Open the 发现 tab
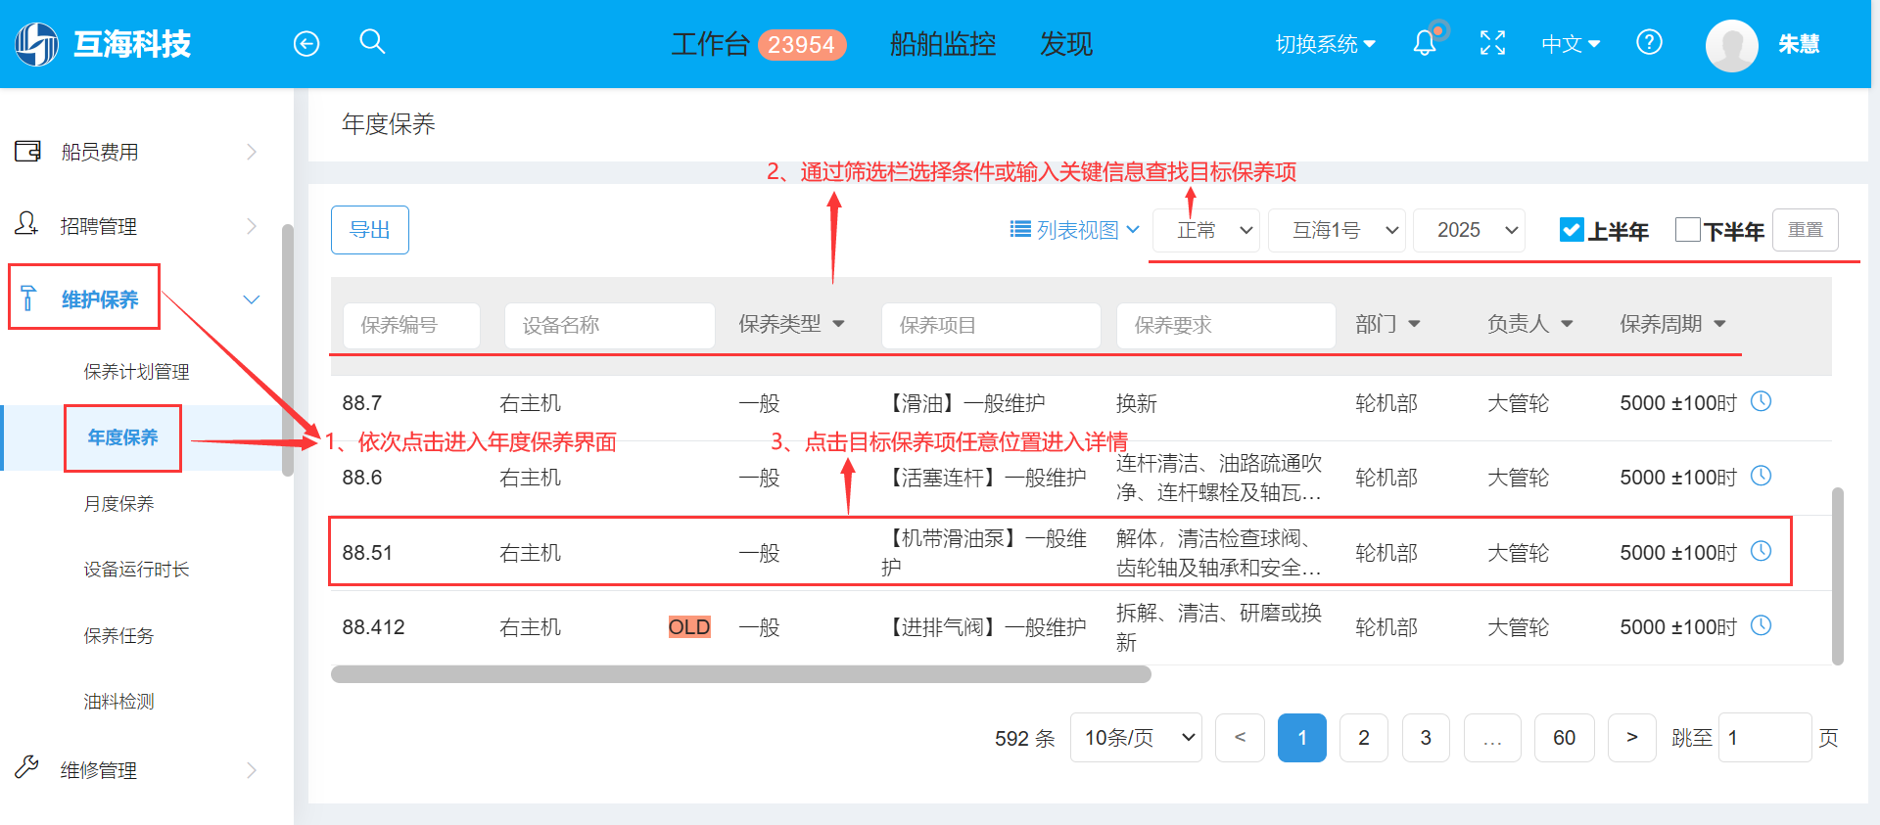 click(x=1066, y=44)
